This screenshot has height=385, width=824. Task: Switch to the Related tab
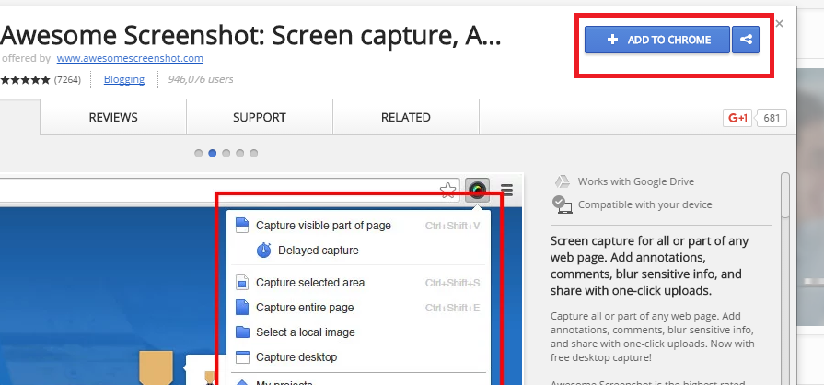pyautogui.click(x=406, y=117)
